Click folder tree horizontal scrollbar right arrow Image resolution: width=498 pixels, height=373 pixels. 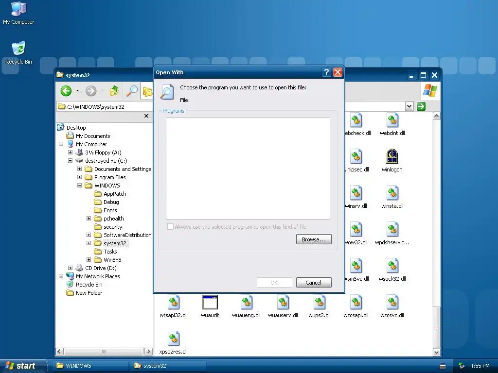[148, 352]
